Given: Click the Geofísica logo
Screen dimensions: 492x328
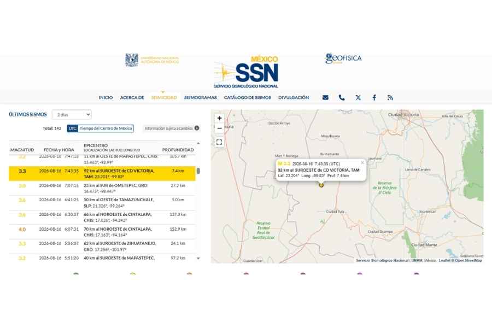Looking at the screenshot, I should (x=343, y=58).
